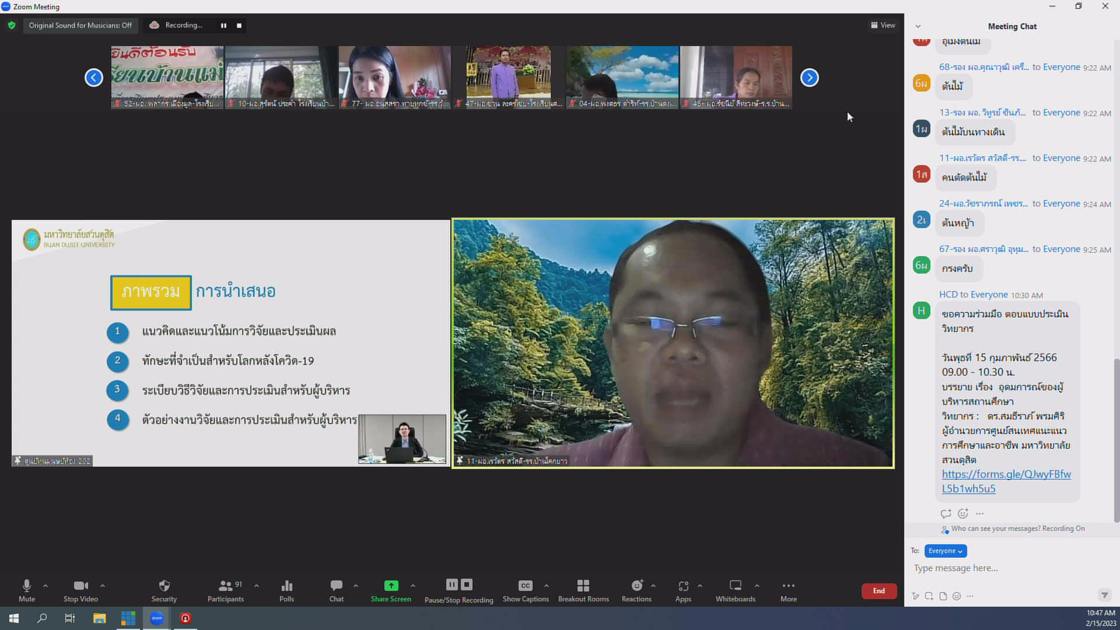The image size is (1120, 630).
Task: Stop recording in the top indicator
Action: (x=239, y=26)
